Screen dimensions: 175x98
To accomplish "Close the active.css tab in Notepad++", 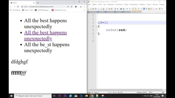I will (140, 12).
